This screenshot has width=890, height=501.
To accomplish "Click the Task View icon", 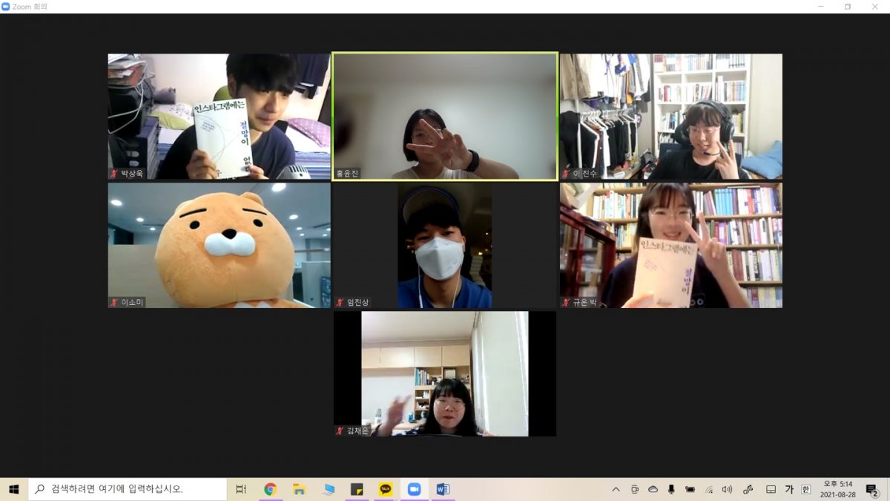I will click(241, 489).
